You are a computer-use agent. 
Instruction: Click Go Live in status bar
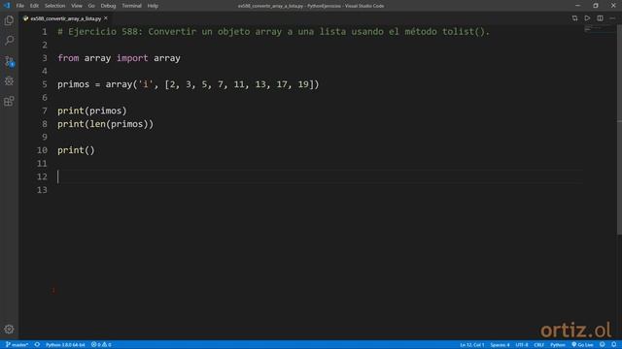pos(582,345)
